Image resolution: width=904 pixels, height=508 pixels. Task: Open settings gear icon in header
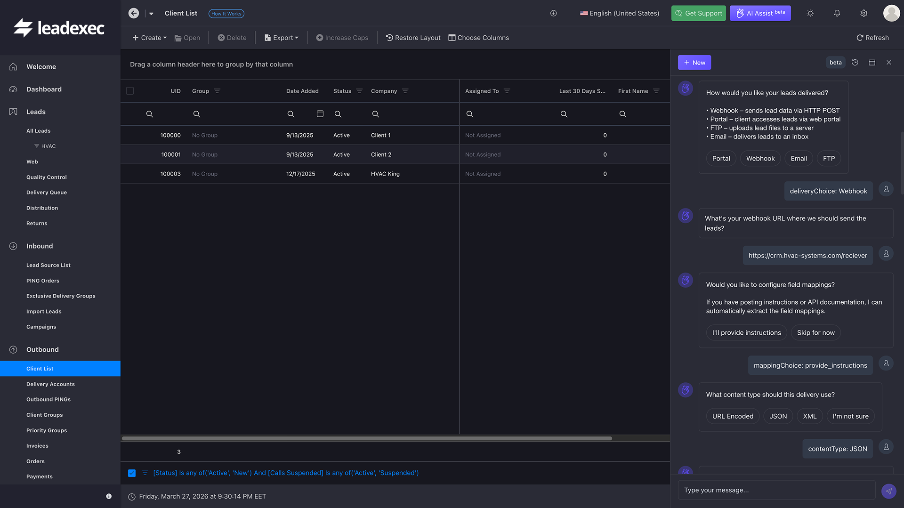[x=864, y=13]
